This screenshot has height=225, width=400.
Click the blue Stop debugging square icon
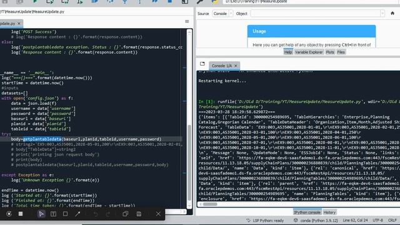[x=169, y=1]
